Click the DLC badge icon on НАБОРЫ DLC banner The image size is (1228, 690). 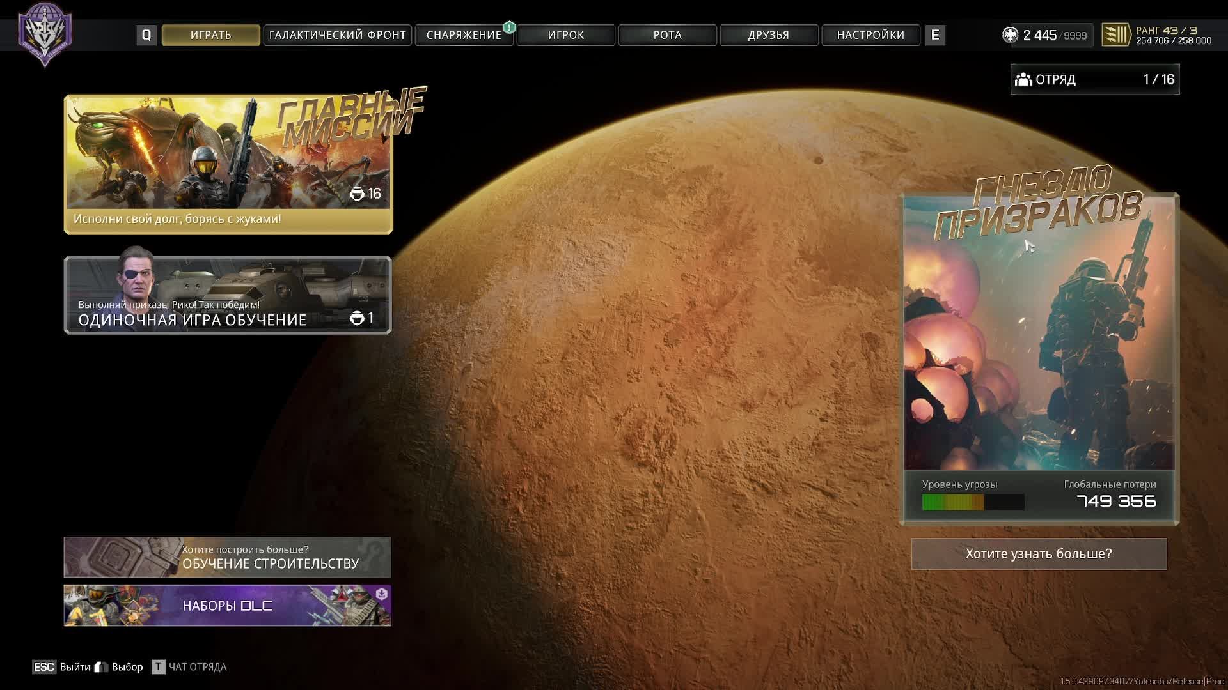[381, 594]
